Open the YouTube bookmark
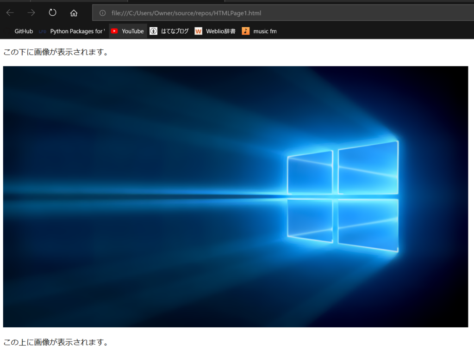This screenshot has width=474, height=361. tap(128, 31)
